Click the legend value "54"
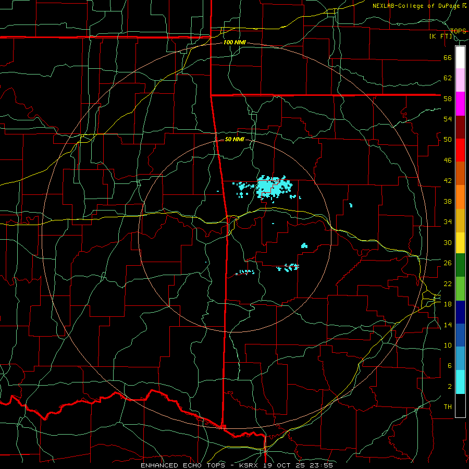Image resolution: width=469 pixels, height=469 pixels. point(448,119)
